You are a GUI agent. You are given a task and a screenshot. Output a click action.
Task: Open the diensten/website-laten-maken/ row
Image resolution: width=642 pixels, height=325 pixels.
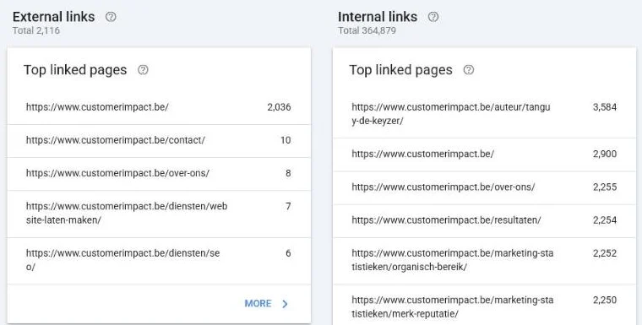tap(159, 214)
